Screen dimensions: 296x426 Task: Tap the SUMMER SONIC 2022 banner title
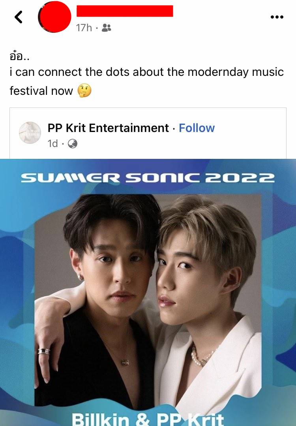[148, 178]
